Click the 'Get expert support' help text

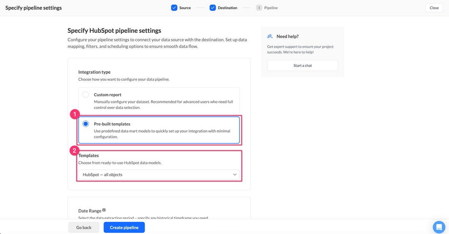pos(301,49)
